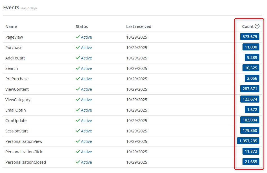The width and height of the screenshot is (267, 173).
Task: Open the Active link in the CrmUpdate row
Action: pos(86,121)
